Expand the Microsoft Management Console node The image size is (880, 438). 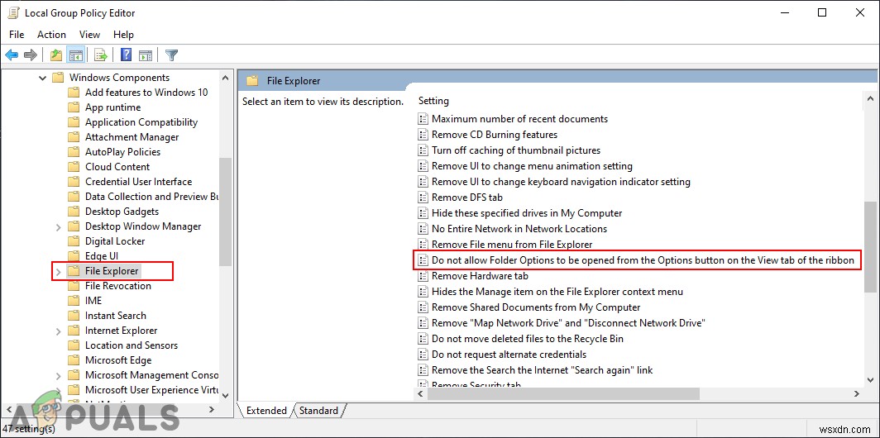click(x=59, y=375)
